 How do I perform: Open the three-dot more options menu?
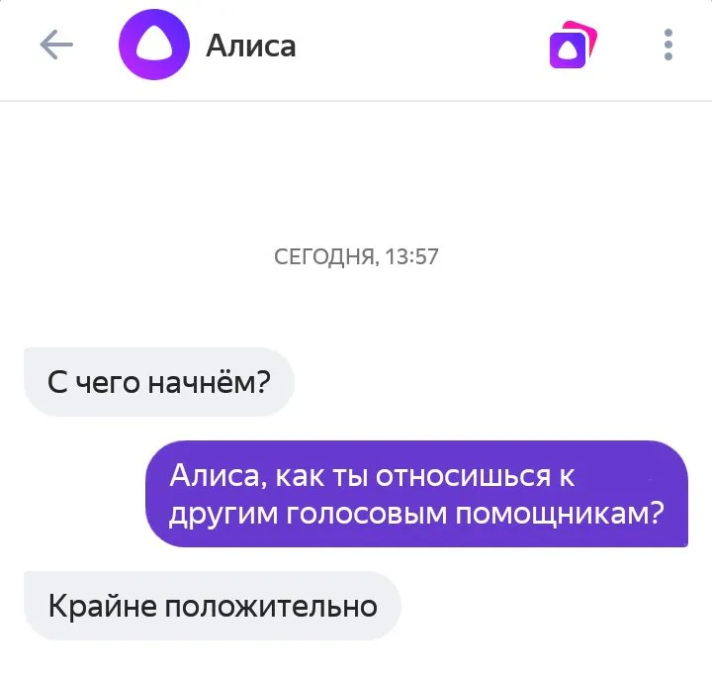pos(667,45)
